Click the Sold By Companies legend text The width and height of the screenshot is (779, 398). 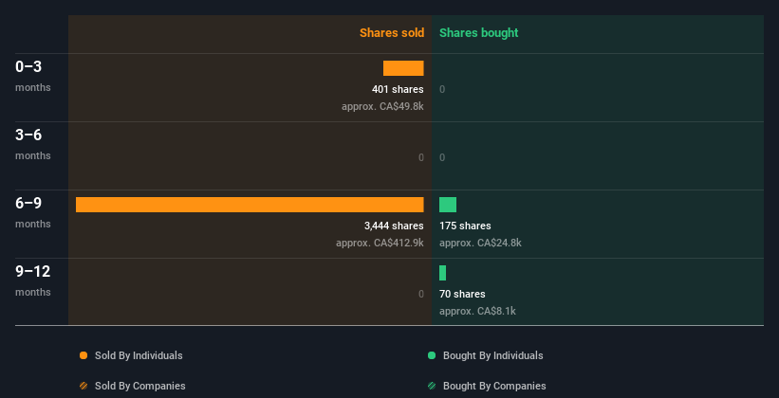click(x=140, y=386)
